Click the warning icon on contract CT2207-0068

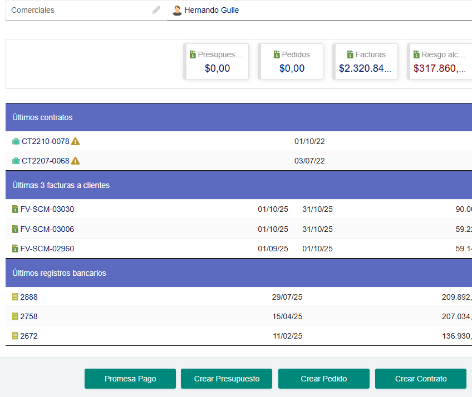[75, 161]
